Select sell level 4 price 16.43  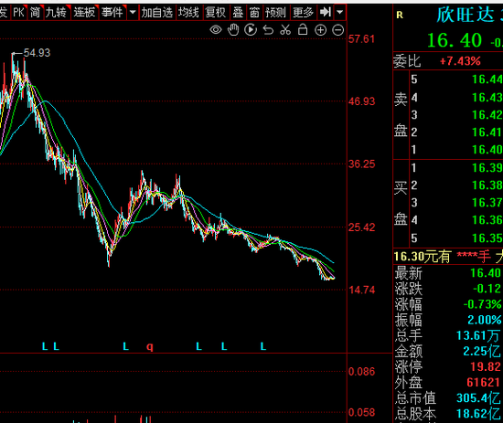click(x=487, y=98)
